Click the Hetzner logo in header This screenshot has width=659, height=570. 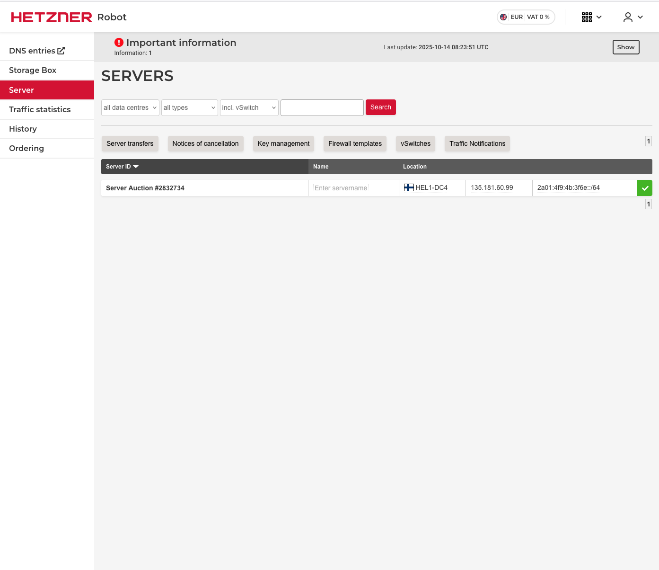click(x=52, y=18)
